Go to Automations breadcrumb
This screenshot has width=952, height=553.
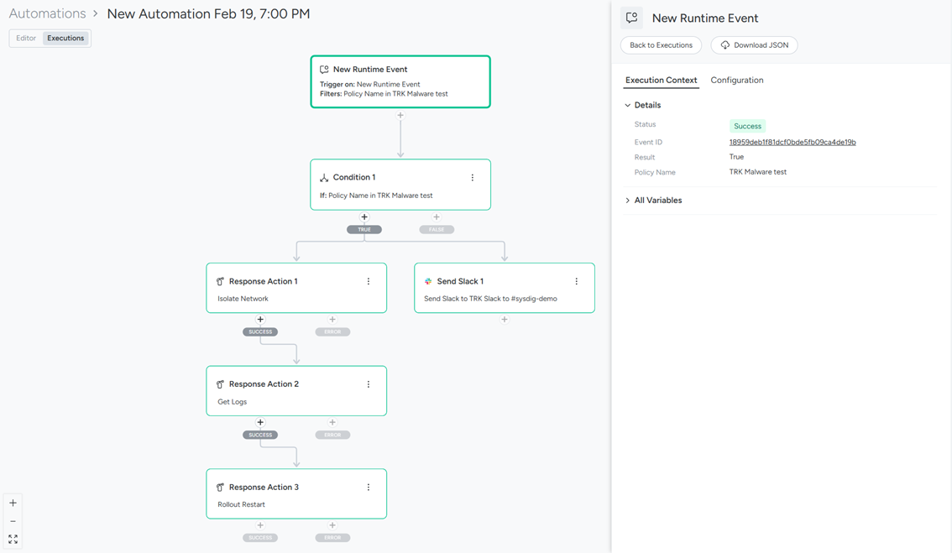pyautogui.click(x=47, y=14)
